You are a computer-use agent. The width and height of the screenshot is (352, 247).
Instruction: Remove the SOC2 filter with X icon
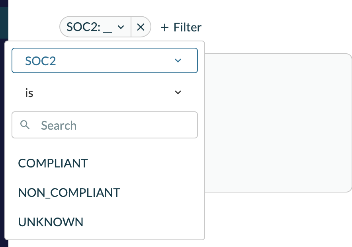tap(141, 27)
